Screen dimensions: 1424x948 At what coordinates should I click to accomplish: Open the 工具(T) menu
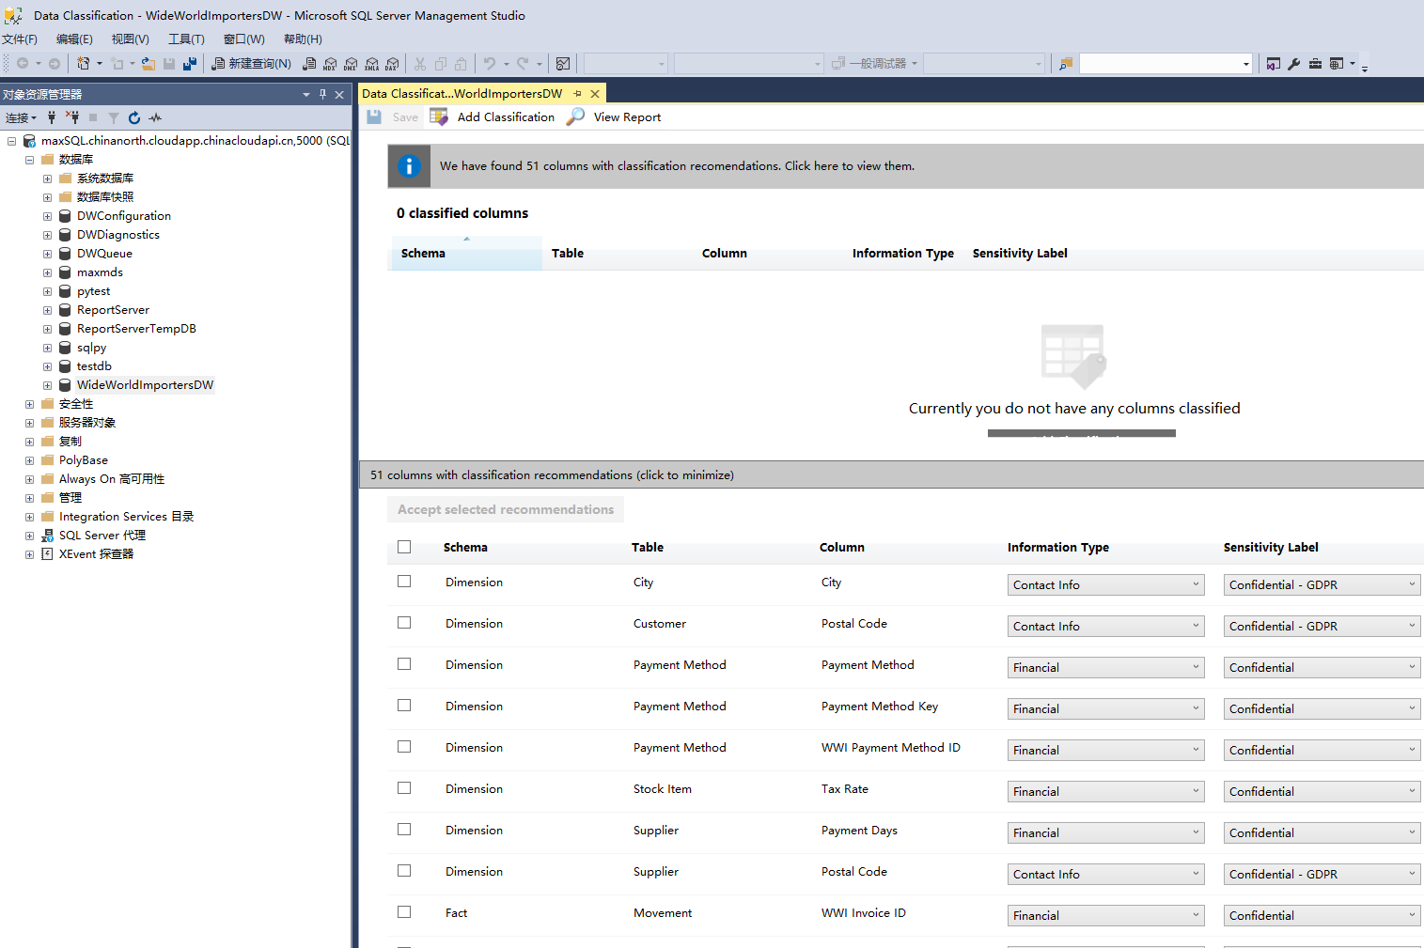186,39
